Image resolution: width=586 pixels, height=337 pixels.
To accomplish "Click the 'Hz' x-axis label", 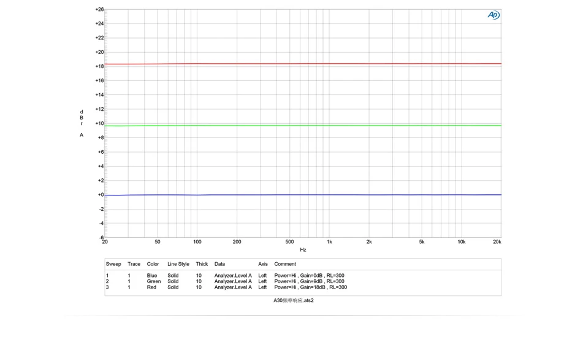I will click(x=303, y=249).
